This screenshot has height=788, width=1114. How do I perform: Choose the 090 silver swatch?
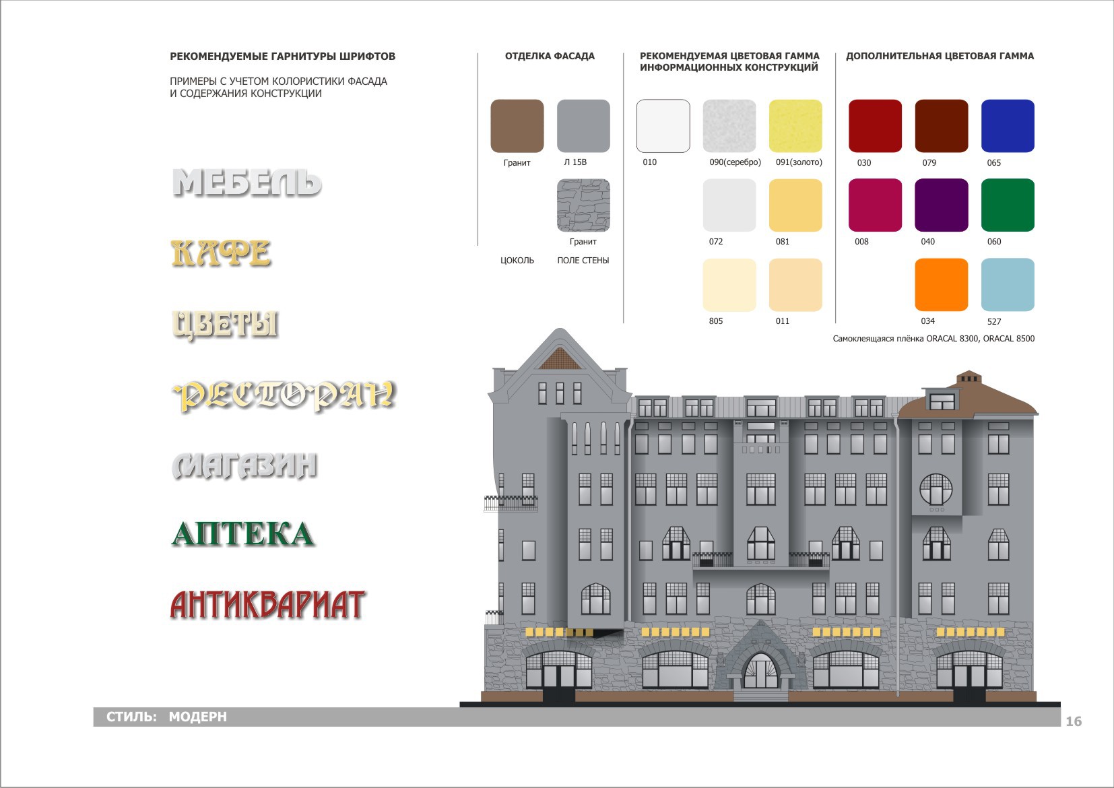729,126
